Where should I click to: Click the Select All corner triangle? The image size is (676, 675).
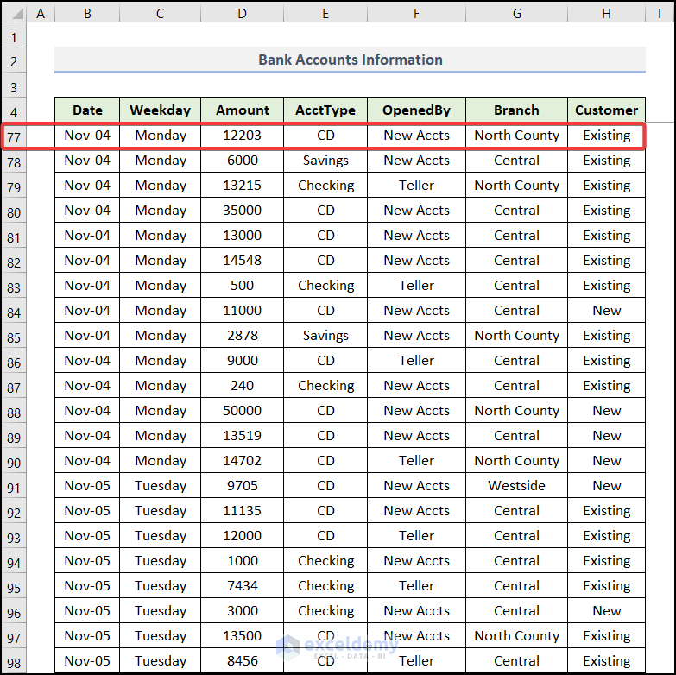pos(14,13)
